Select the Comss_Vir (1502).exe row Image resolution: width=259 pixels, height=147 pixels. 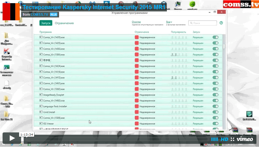coord(128,89)
